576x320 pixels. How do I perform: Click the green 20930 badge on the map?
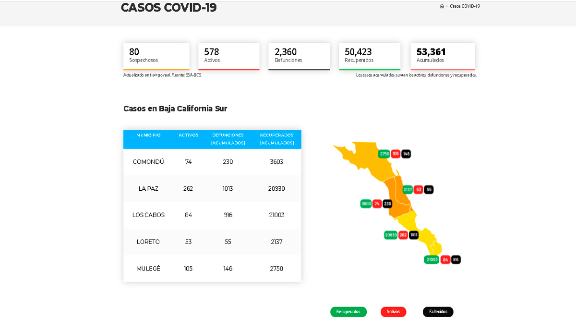[391, 235]
